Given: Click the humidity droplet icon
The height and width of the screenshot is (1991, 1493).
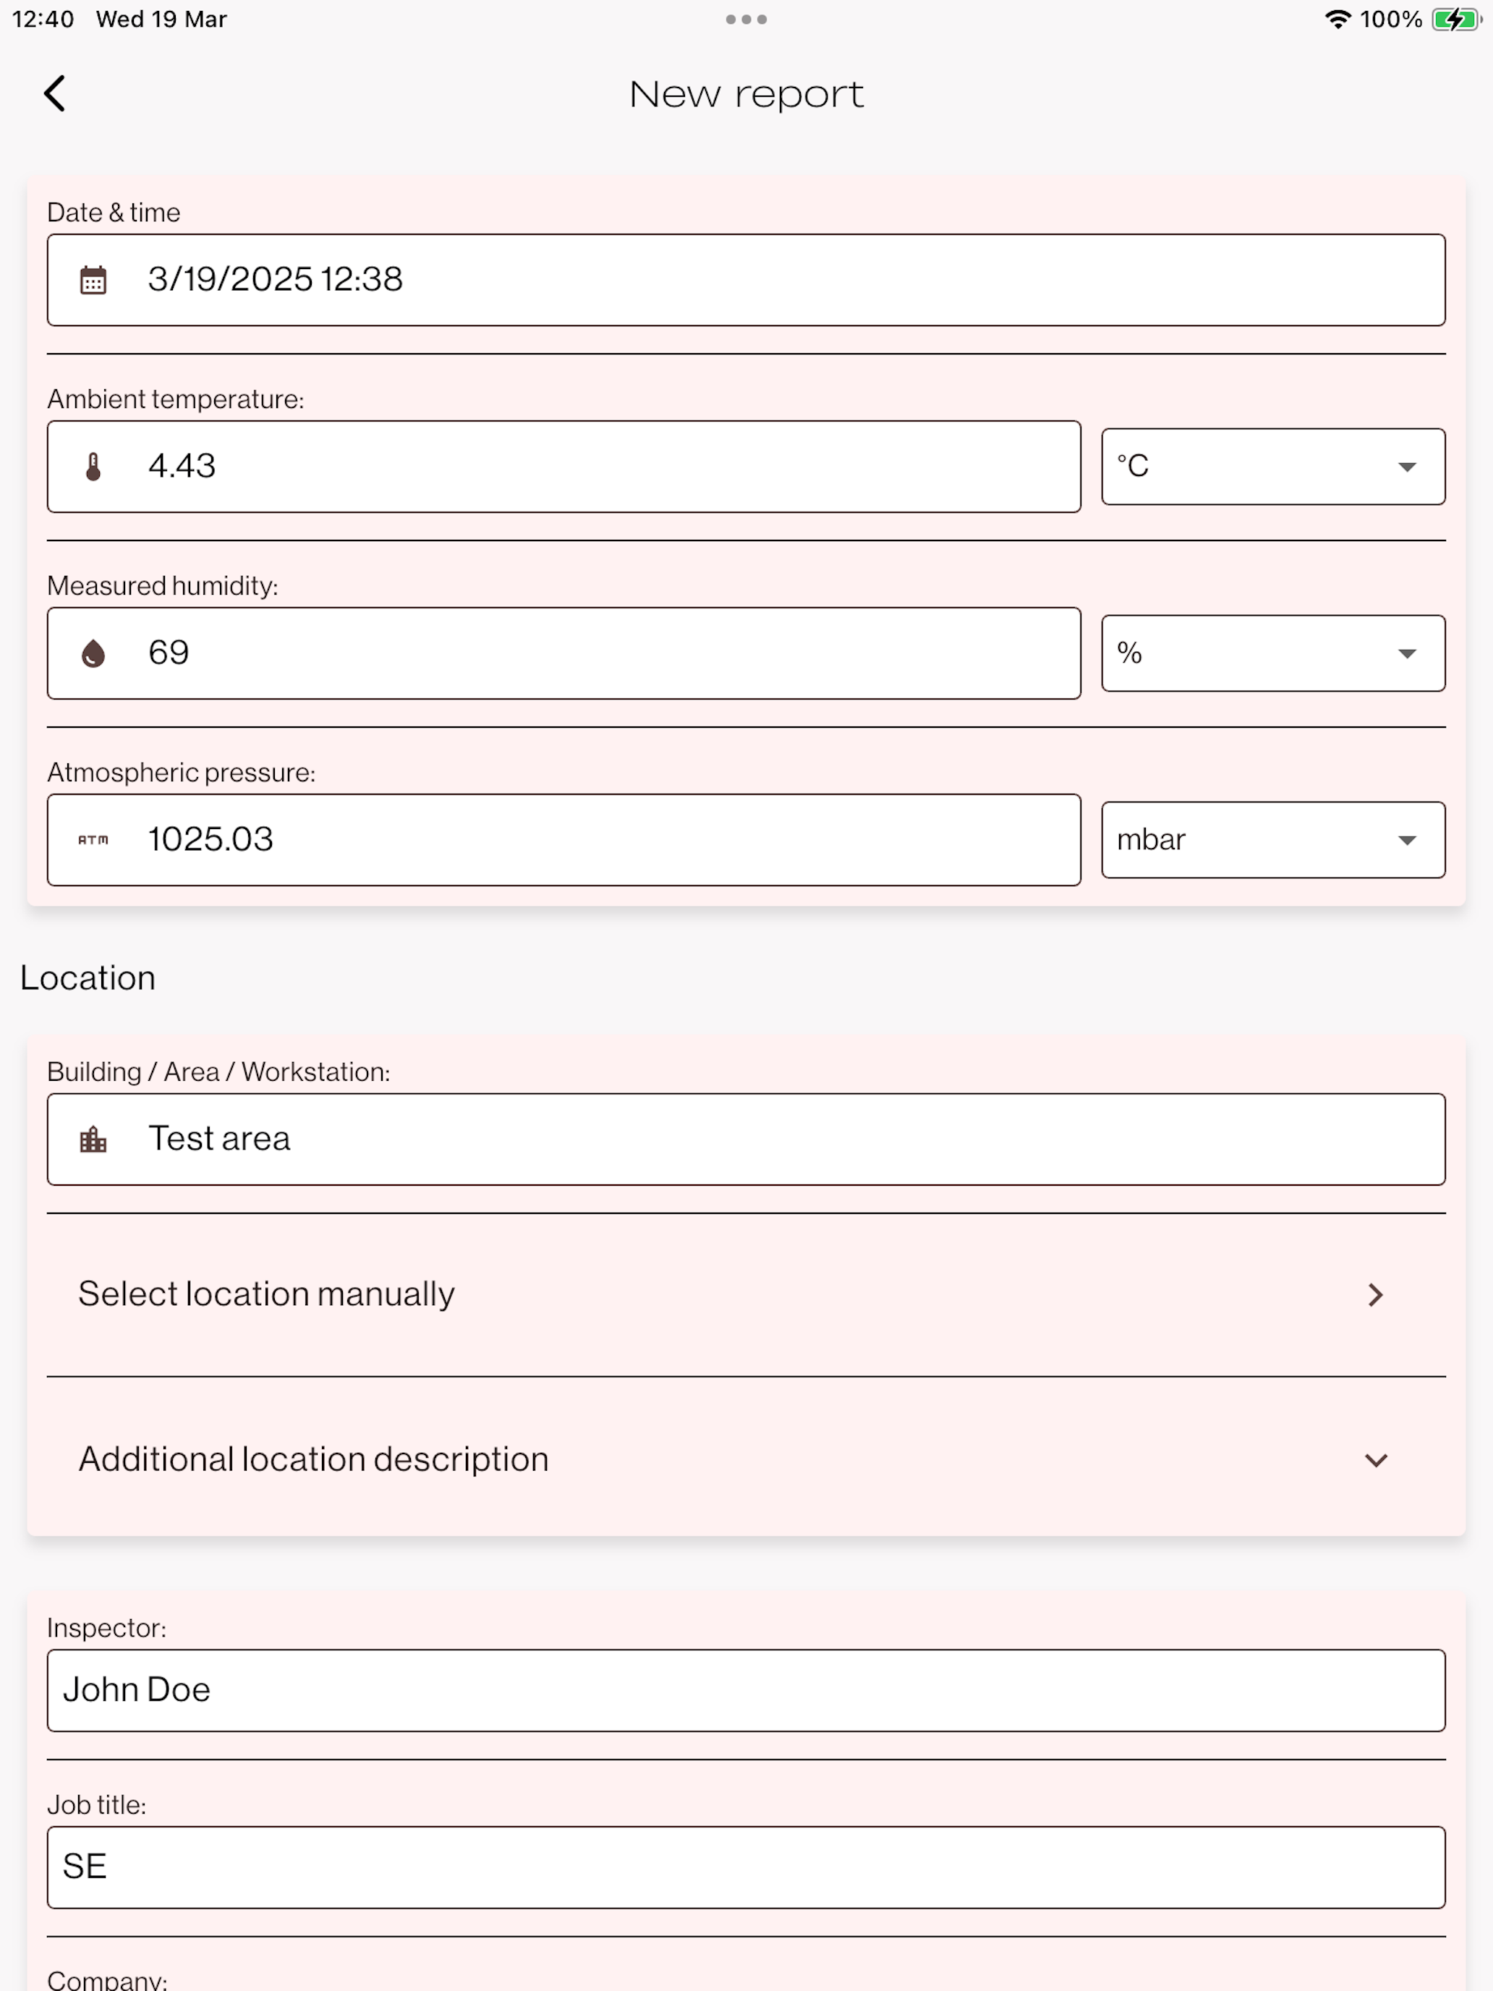Looking at the screenshot, I should tap(93, 653).
